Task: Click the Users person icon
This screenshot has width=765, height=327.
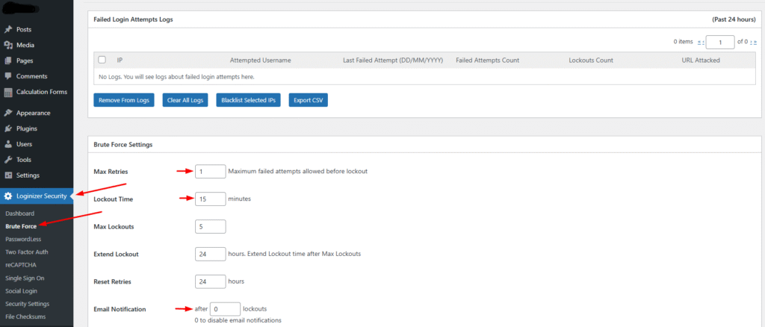Action: 7,144
